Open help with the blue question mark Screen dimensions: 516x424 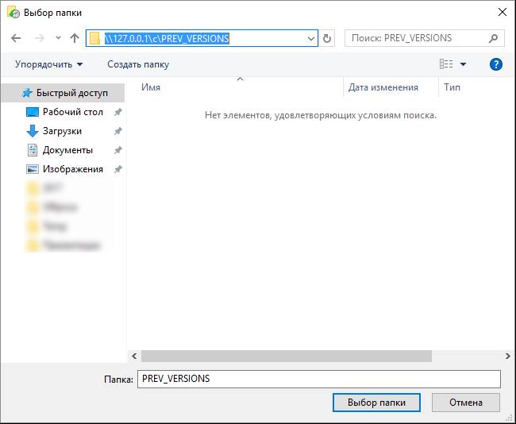[x=496, y=64]
